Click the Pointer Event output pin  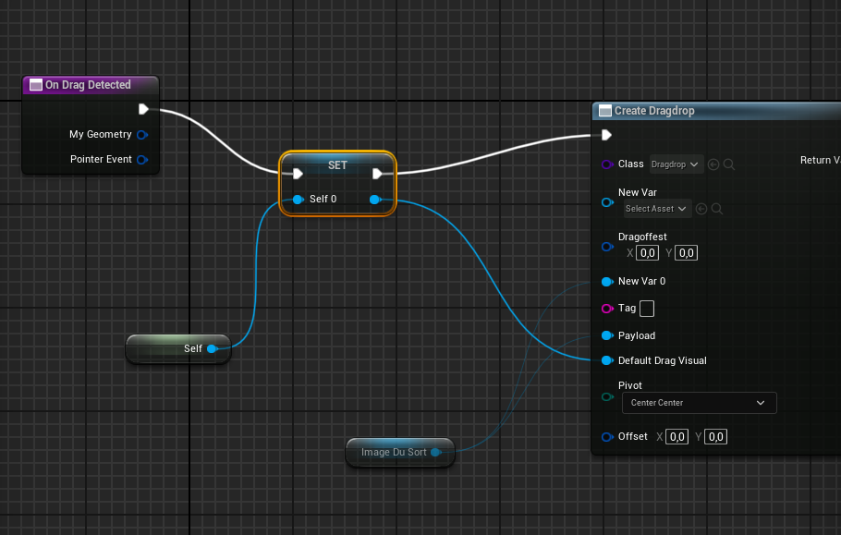pos(142,160)
